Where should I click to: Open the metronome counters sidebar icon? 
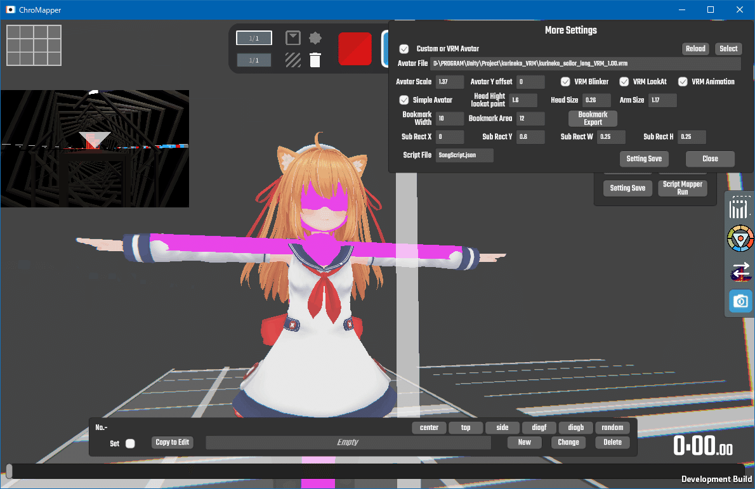coord(740,208)
